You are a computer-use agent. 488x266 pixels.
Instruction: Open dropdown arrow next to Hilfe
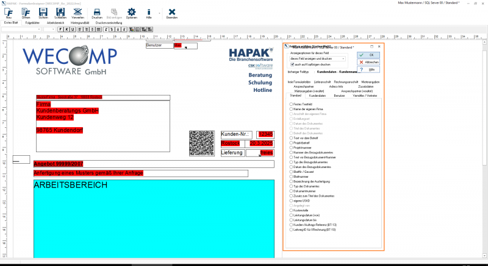tap(159, 13)
